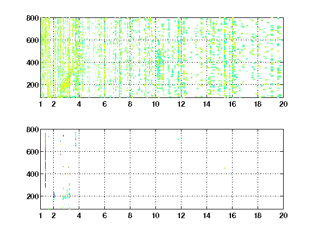Click x-axis label 6 of upper plot
Image resolution: width=313 pixels, height=235 pixels.
click(104, 104)
